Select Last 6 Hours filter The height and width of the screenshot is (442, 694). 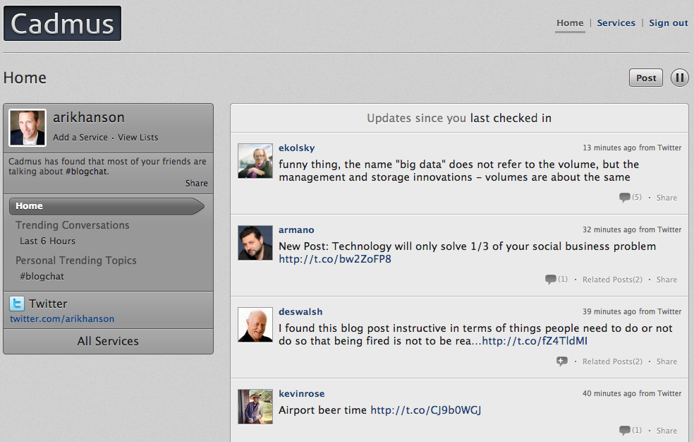coord(47,241)
